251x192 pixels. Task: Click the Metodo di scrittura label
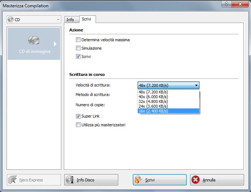click(x=93, y=95)
